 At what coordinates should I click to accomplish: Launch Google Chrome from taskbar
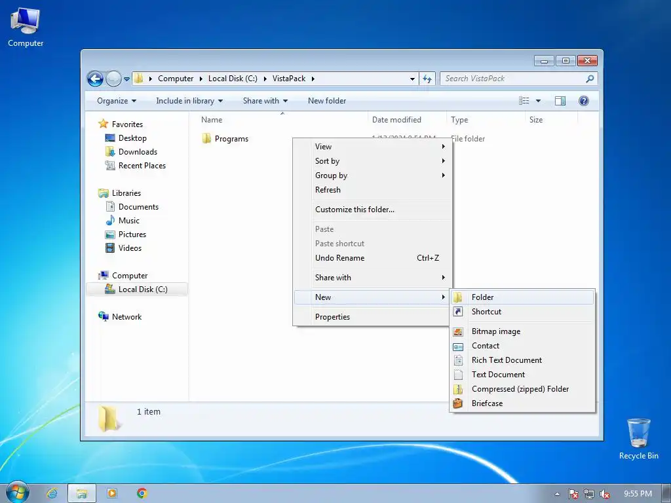(142, 493)
